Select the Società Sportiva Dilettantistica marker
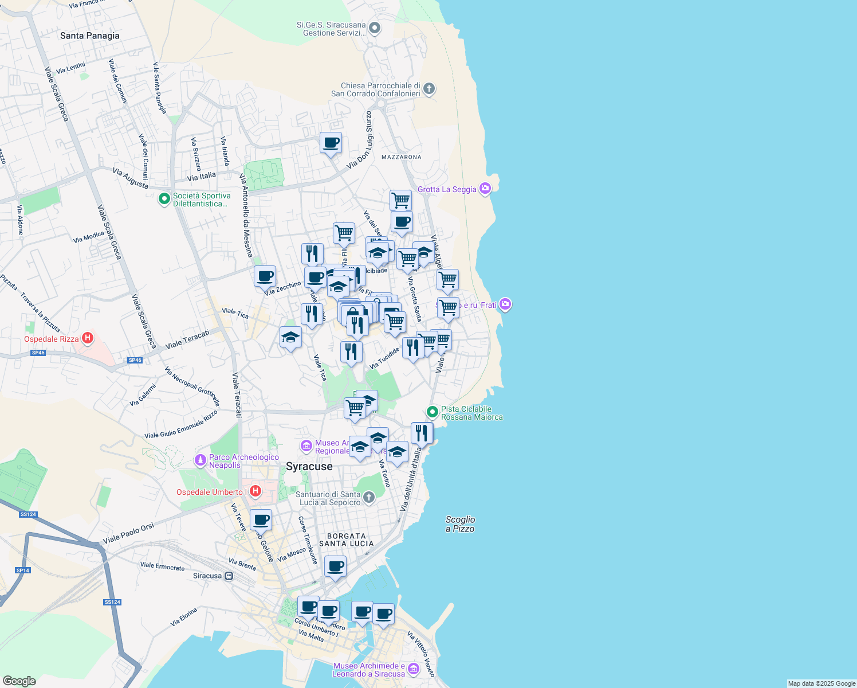The width and height of the screenshot is (857, 688). click(x=164, y=199)
